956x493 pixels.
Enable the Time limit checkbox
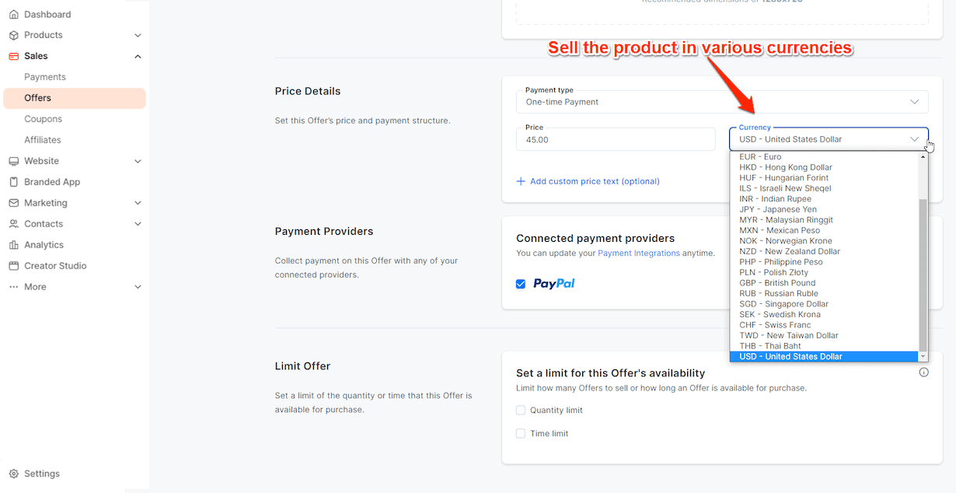[521, 433]
